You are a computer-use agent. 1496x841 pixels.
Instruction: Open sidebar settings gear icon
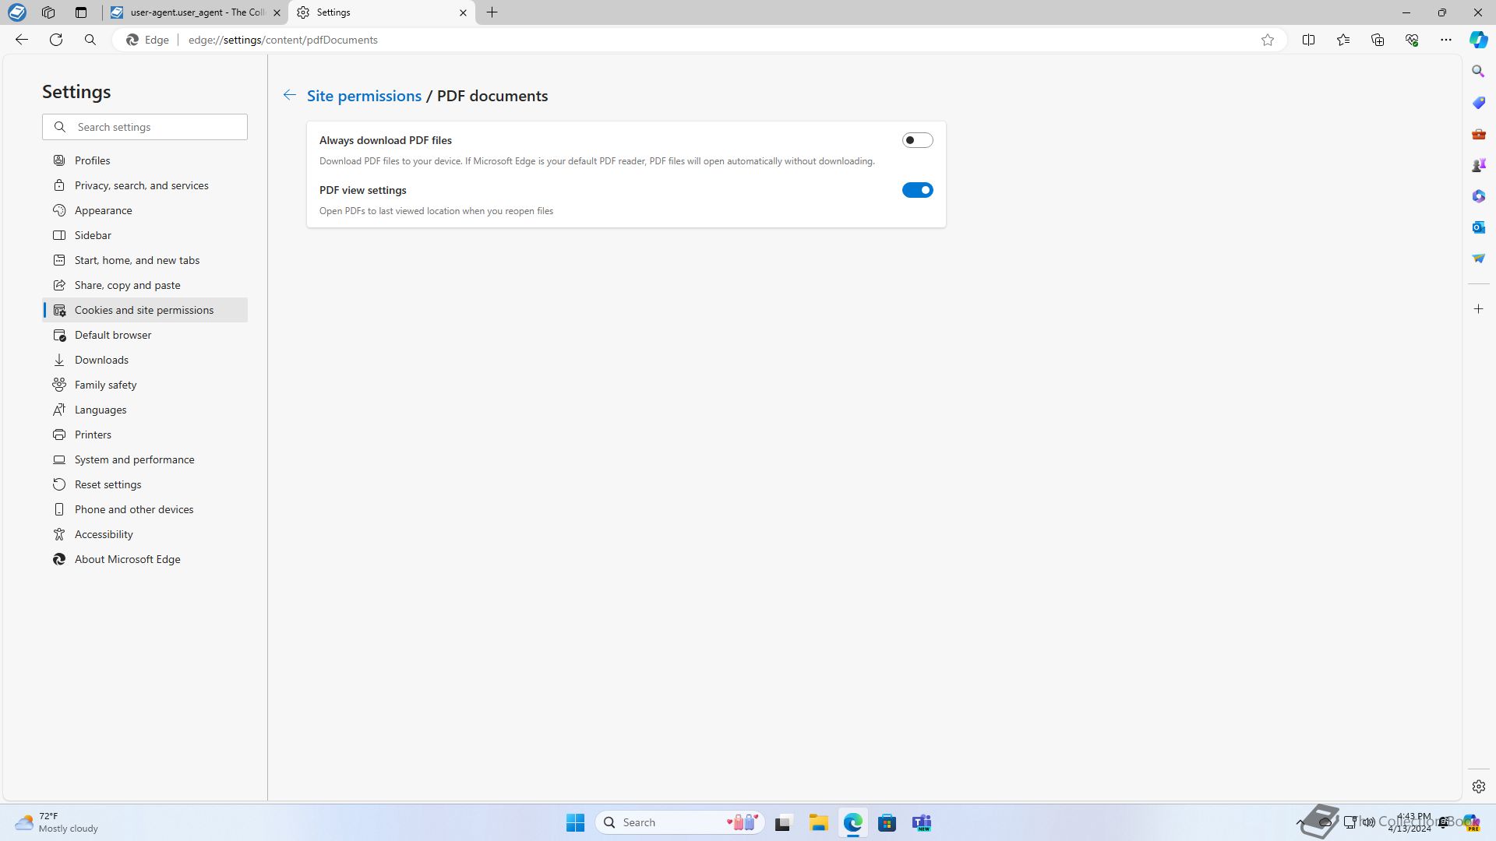click(1478, 786)
